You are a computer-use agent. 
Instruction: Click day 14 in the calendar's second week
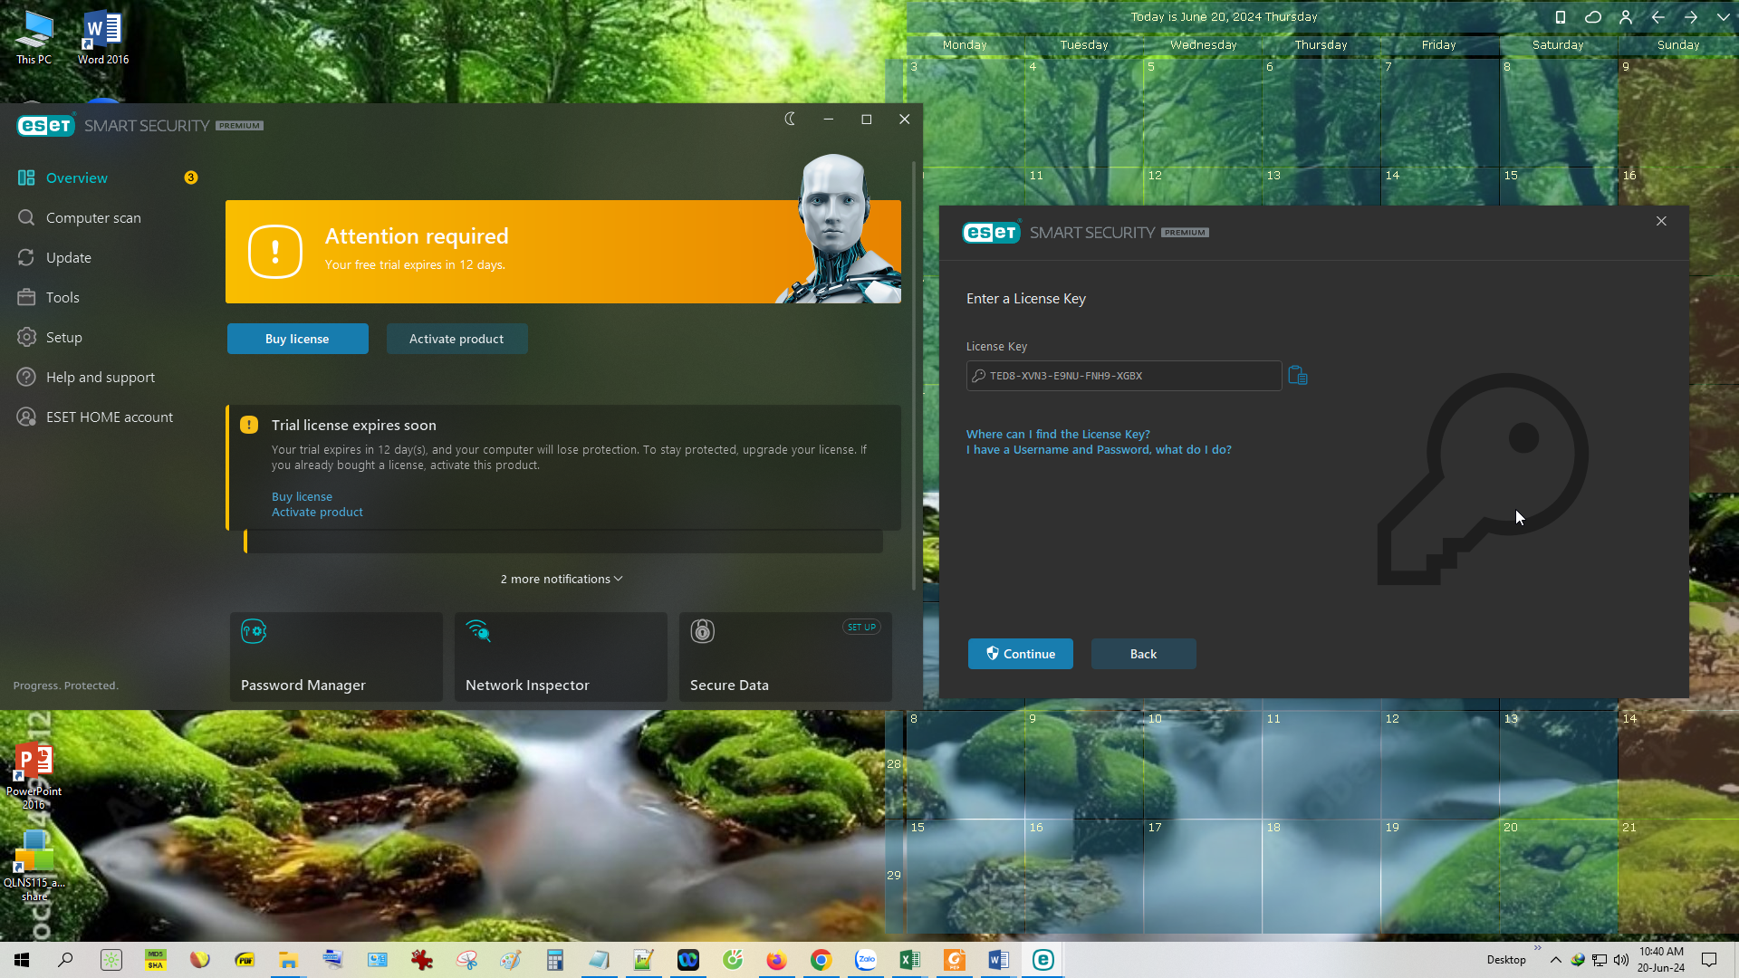[1439, 222]
